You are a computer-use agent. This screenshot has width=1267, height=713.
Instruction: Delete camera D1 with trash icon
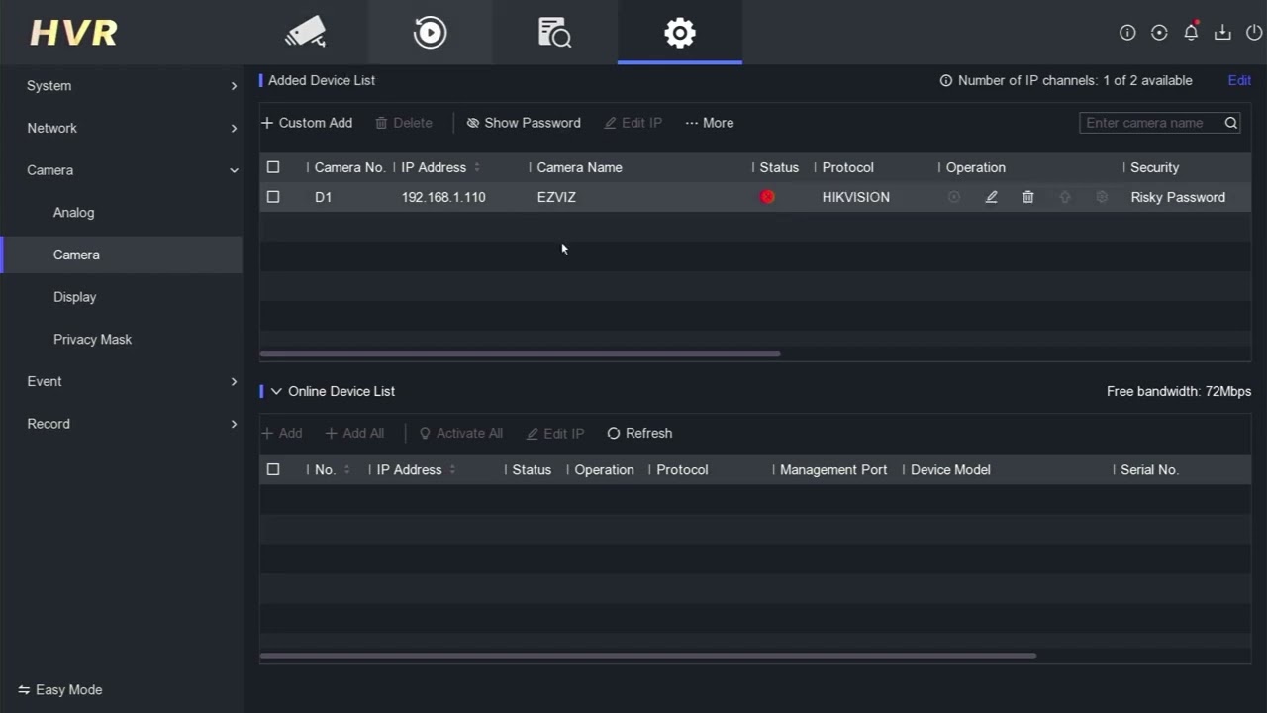click(x=1027, y=197)
